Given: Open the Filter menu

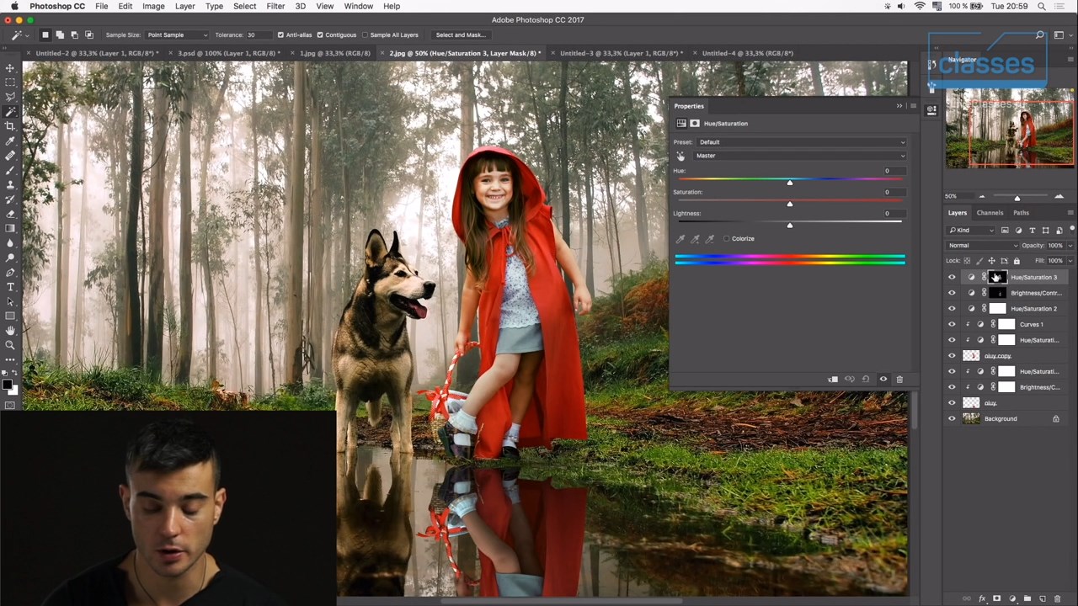Looking at the screenshot, I should click(275, 6).
